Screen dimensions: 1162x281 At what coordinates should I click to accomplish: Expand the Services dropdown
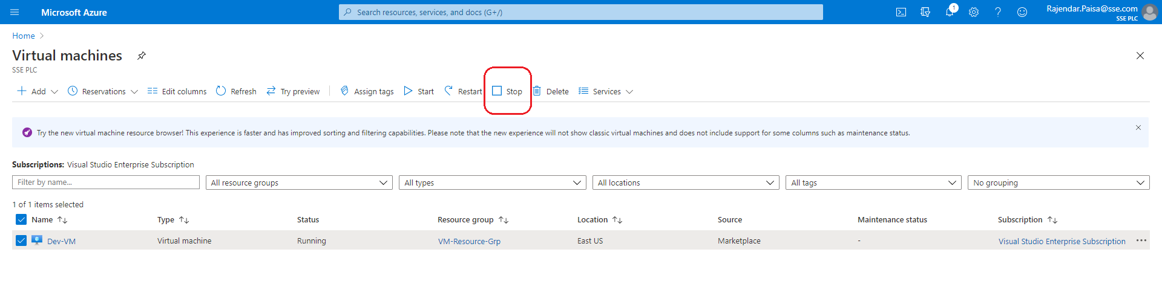pos(606,91)
